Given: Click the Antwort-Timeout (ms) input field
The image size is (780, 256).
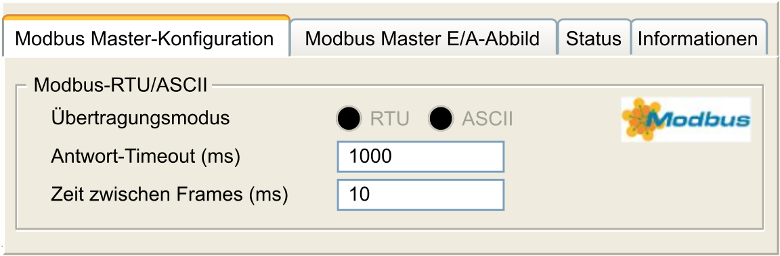Looking at the screenshot, I should coord(421,157).
